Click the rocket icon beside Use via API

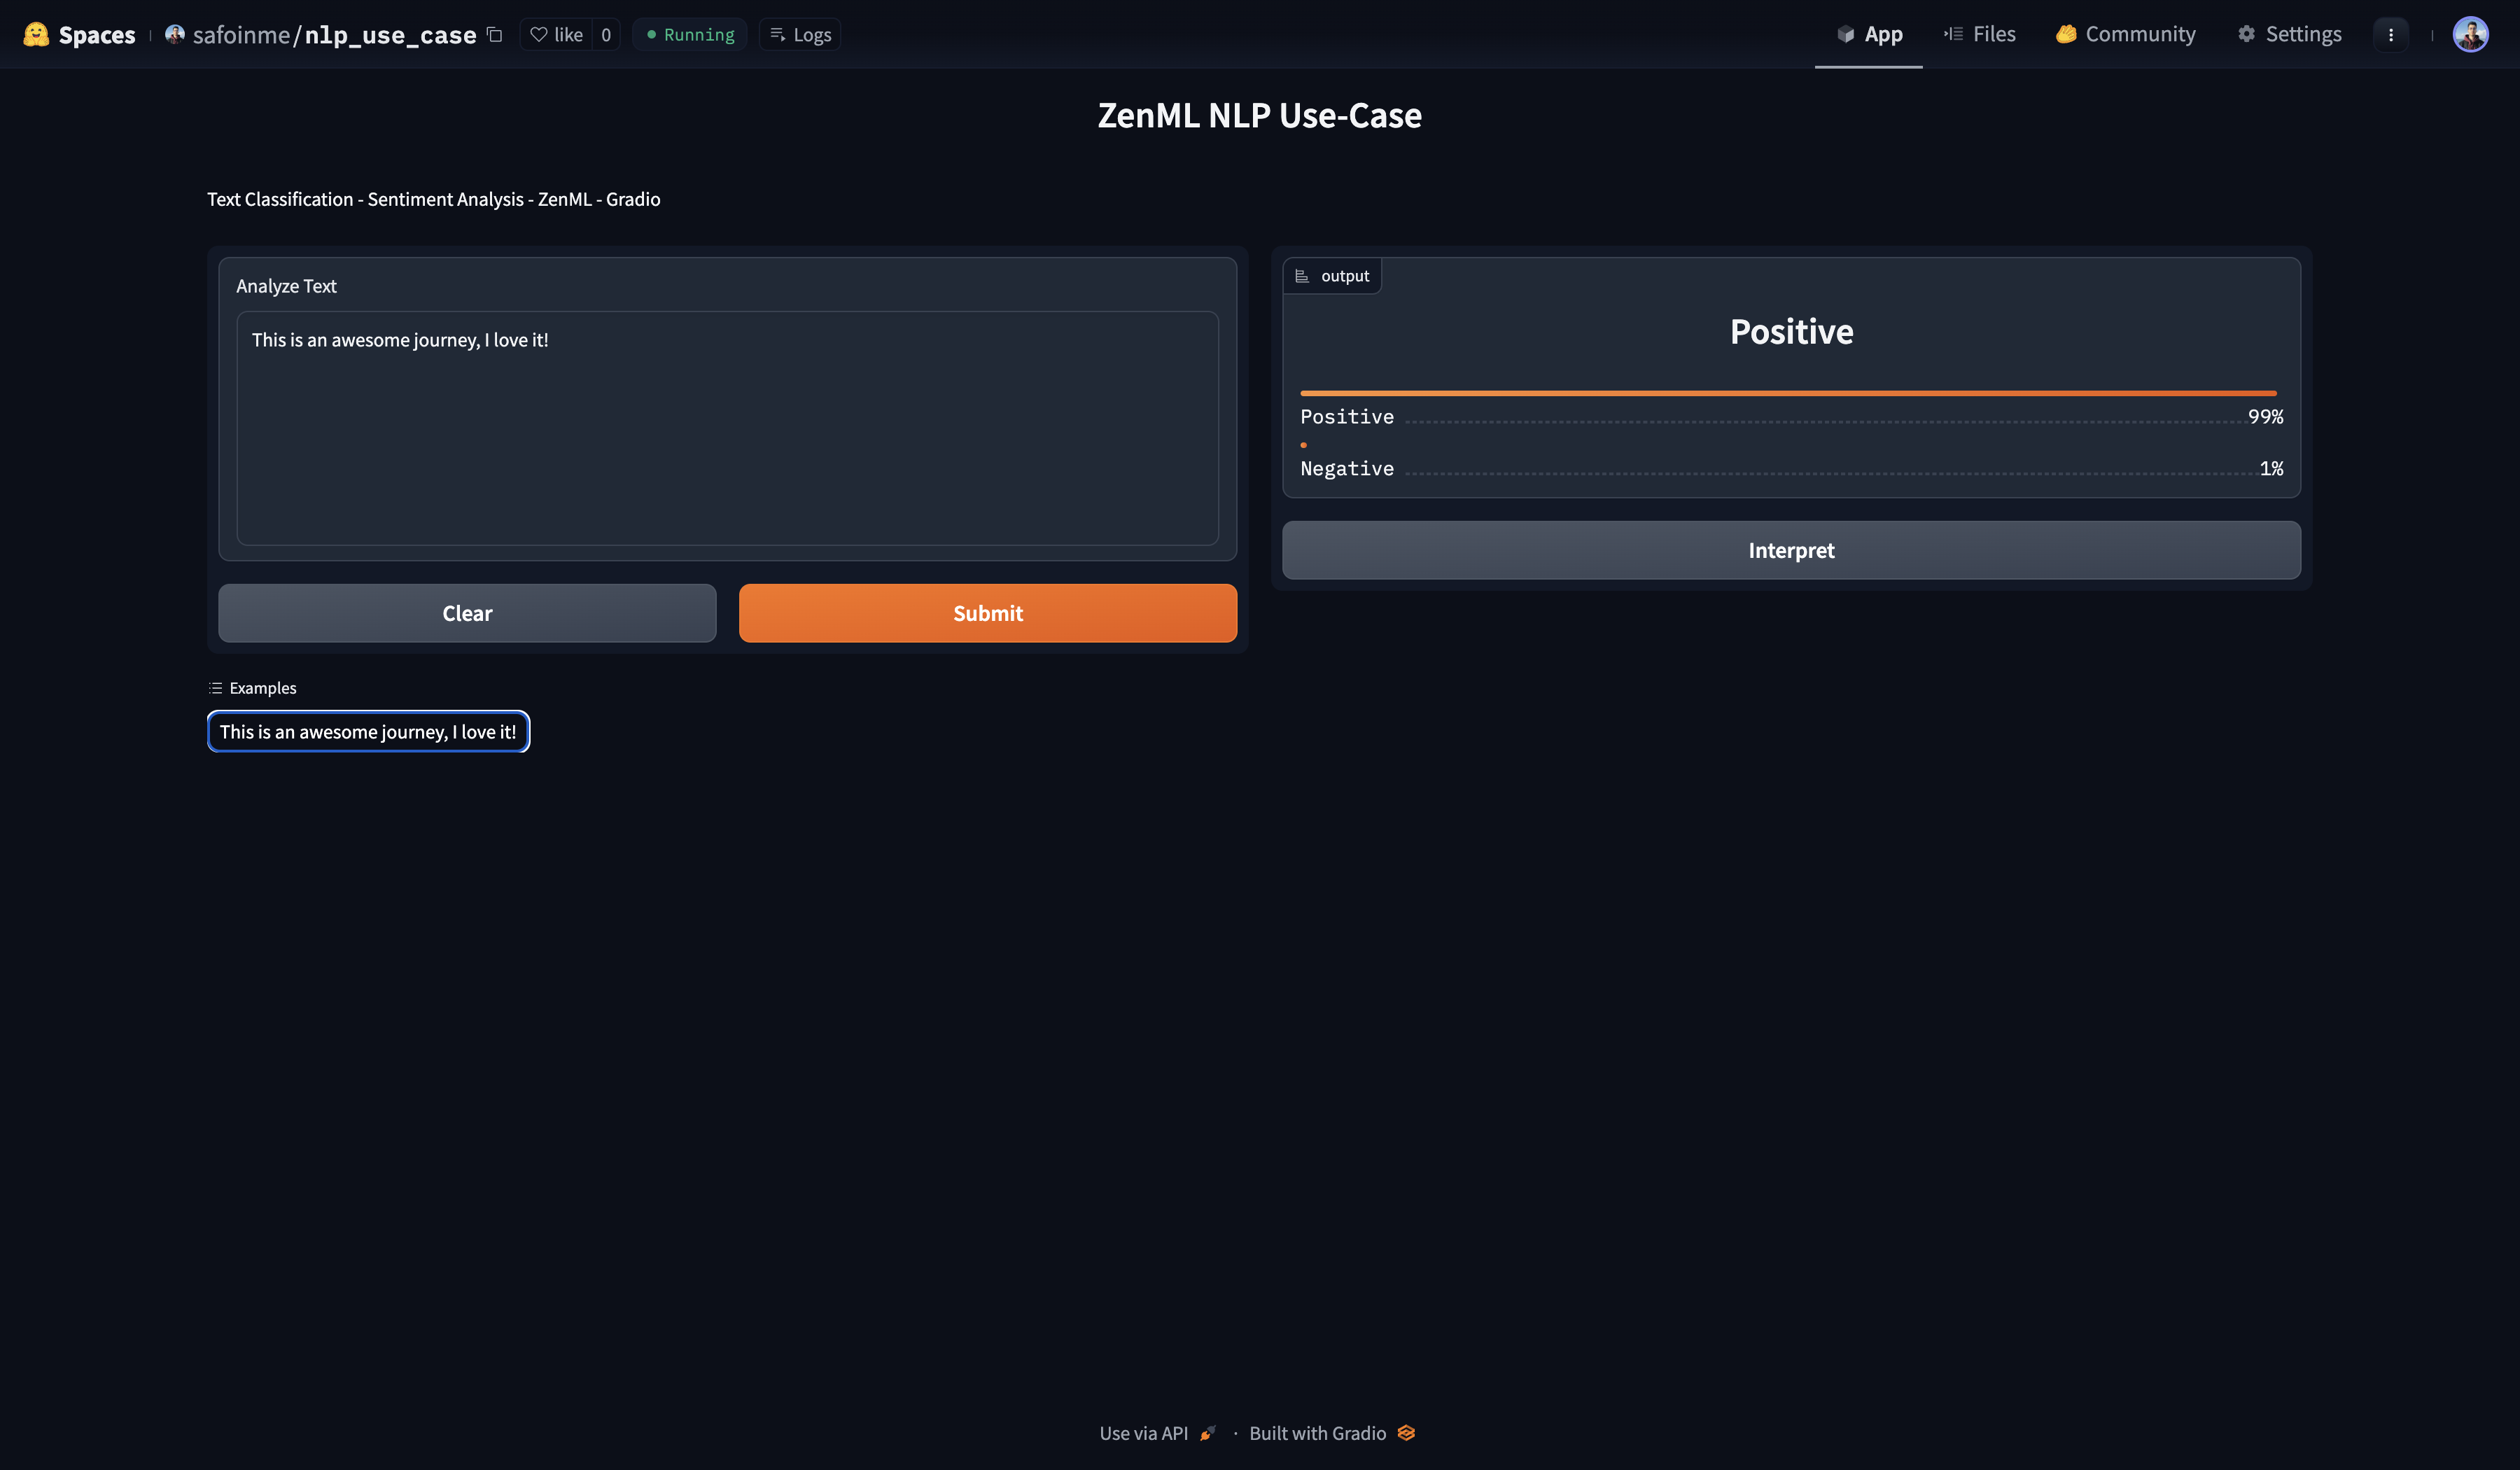[x=1208, y=1432]
